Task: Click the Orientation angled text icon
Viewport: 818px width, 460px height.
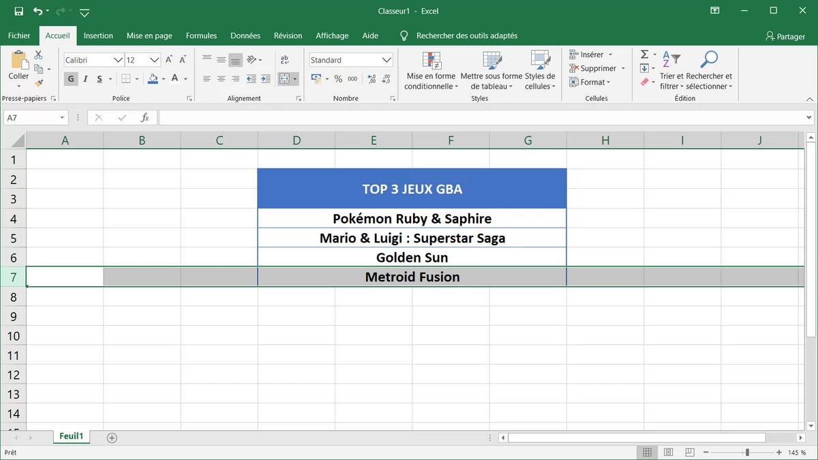Action: 252,60
